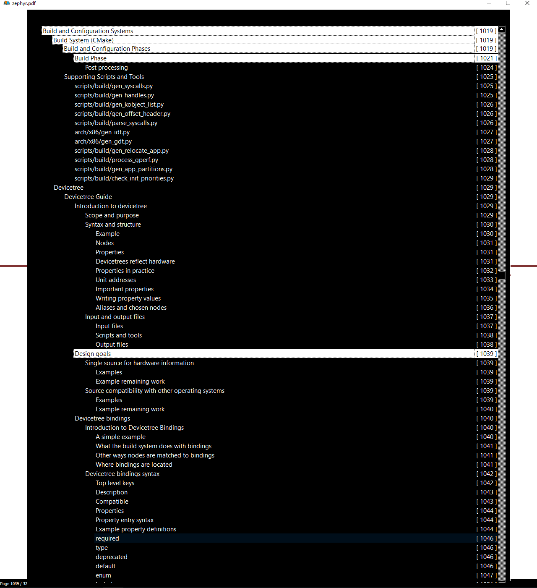
Task: Select the 'Devicetree Guide' entry
Action: click(88, 196)
